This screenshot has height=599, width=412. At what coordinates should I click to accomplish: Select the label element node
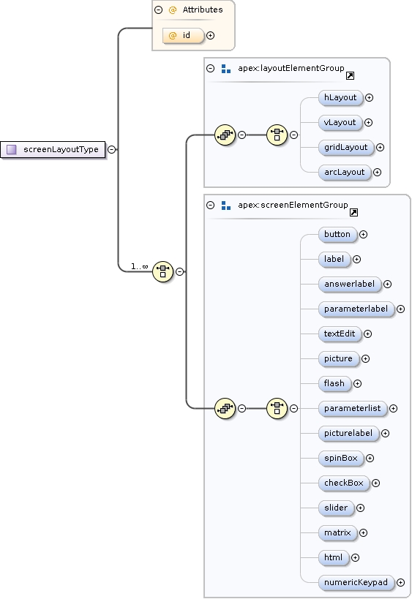(x=334, y=260)
